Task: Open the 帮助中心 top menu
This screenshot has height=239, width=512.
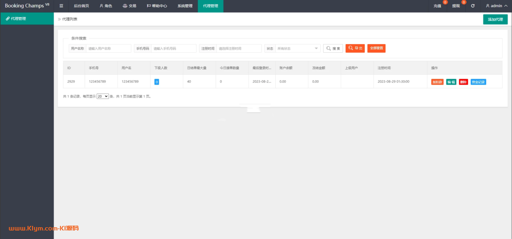Action: tap(157, 6)
